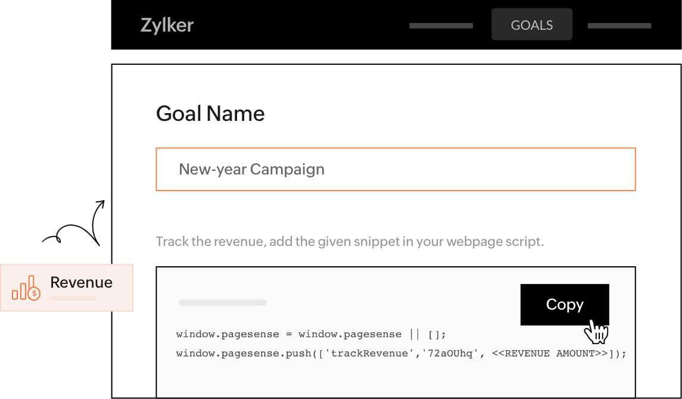Click the hand pointer cursor icon
The height and width of the screenshot is (399, 682).
coord(596,331)
